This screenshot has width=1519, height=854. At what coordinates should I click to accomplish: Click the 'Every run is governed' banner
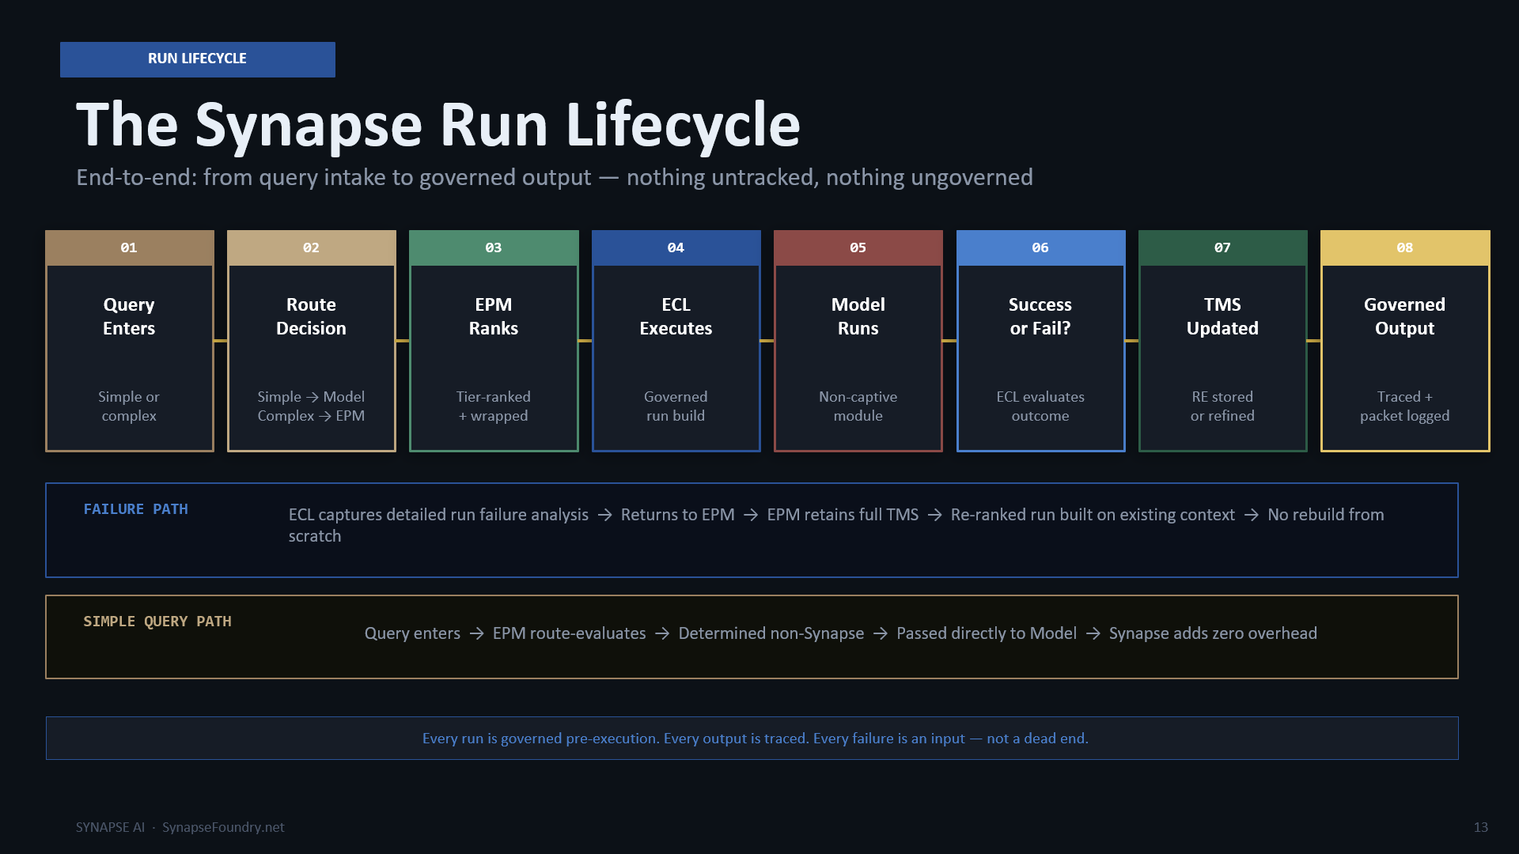coord(752,739)
